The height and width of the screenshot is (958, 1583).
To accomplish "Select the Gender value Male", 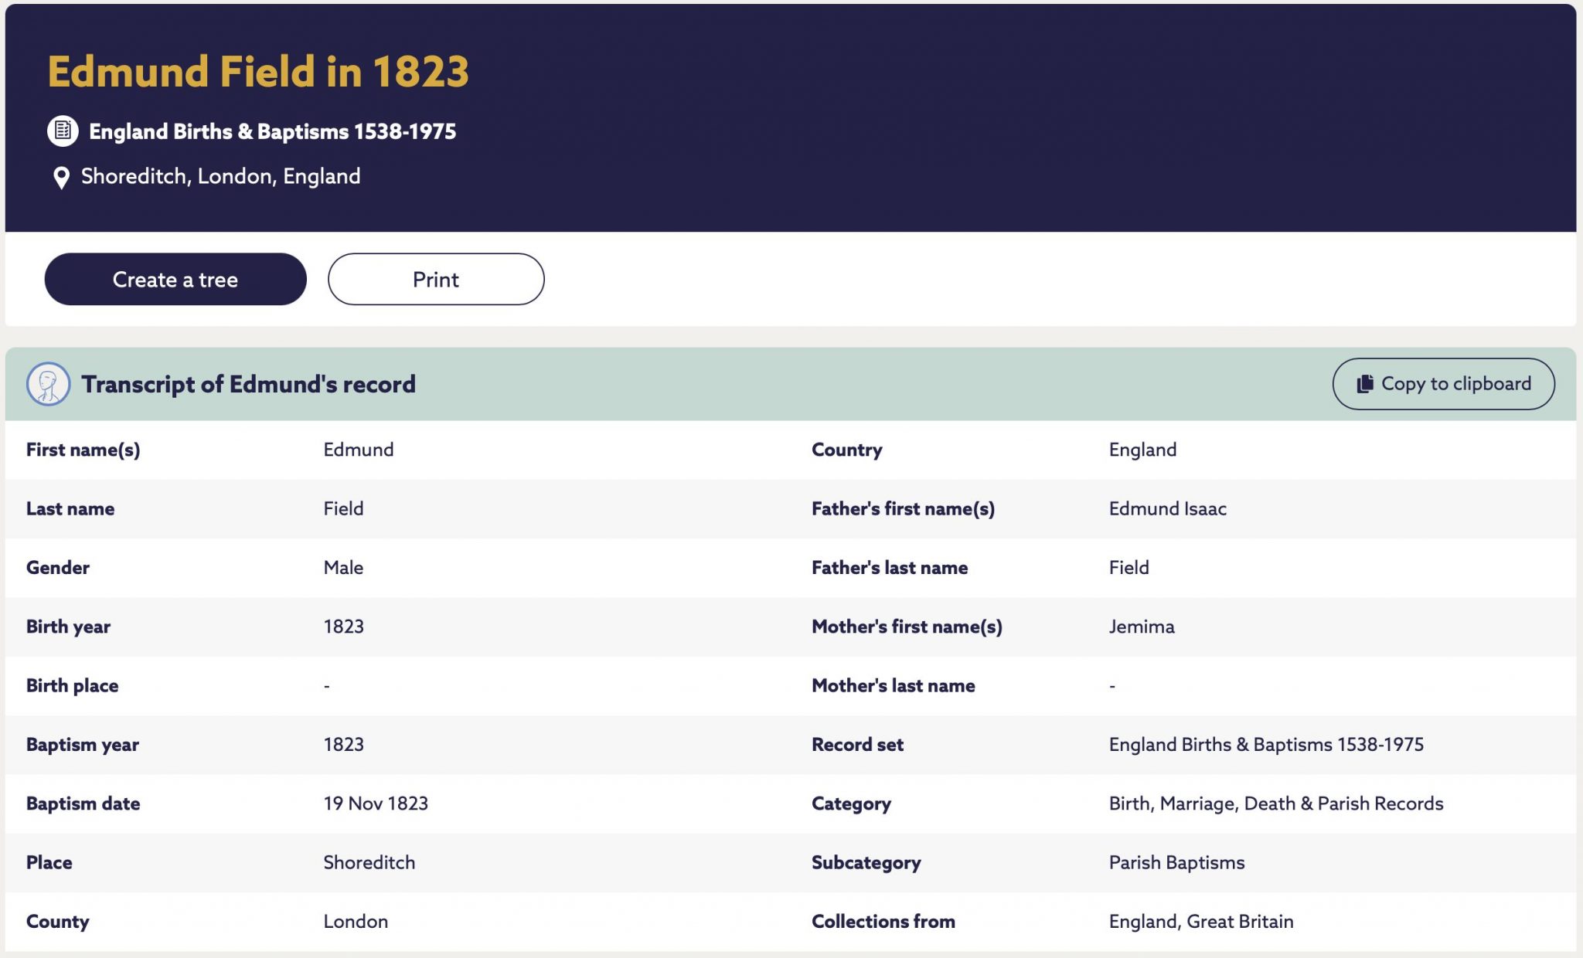I will tap(343, 567).
